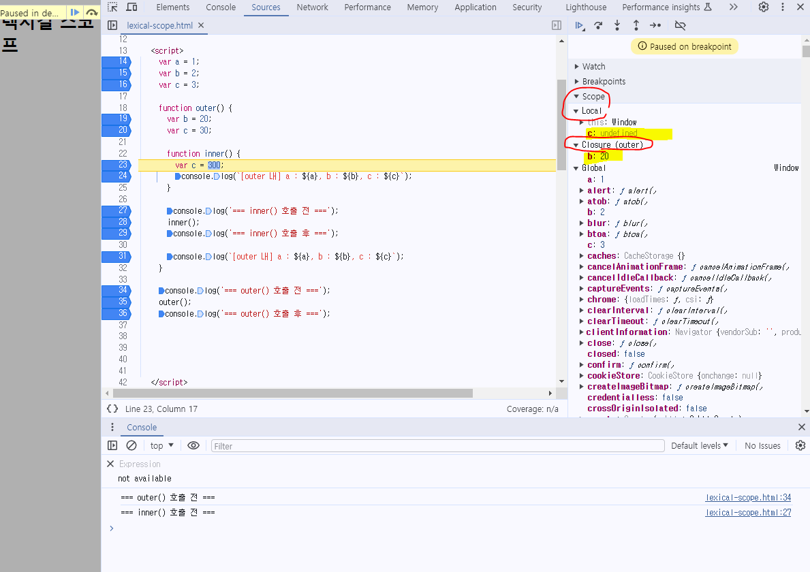Toggle the device toolbar icon

pos(131,7)
